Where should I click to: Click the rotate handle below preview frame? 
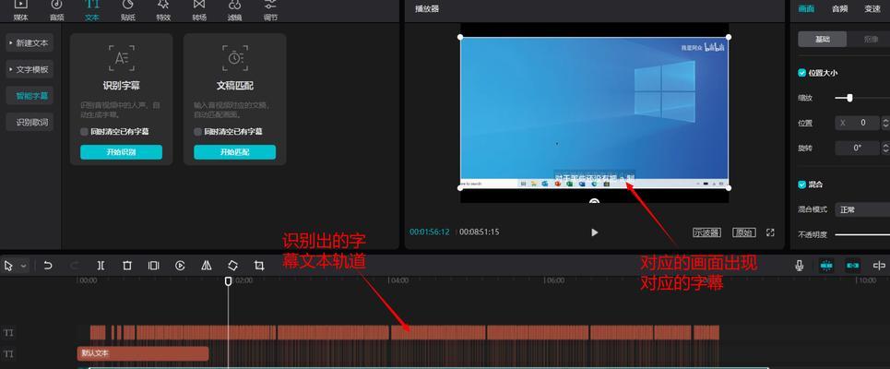tap(594, 201)
